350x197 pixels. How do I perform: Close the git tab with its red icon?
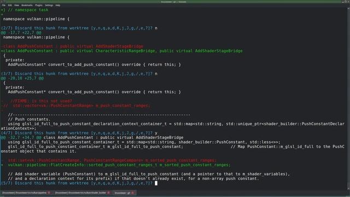(x=132, y=193)
